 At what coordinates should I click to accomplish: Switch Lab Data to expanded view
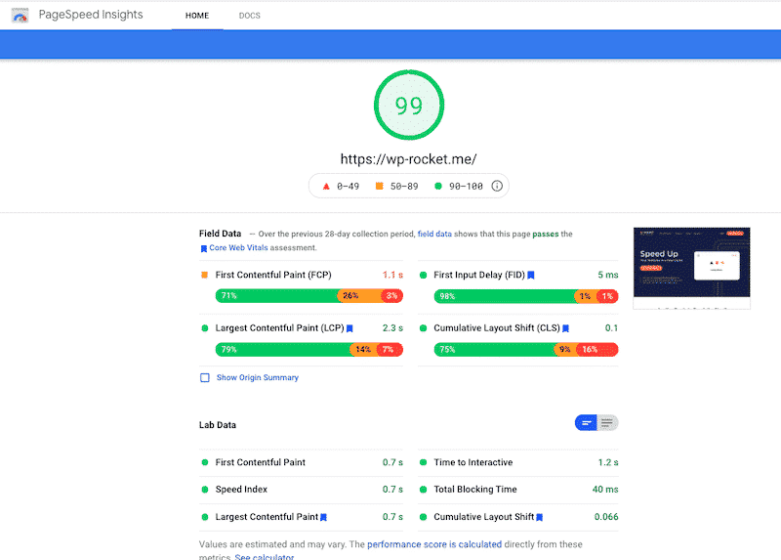tap(608, 423)
